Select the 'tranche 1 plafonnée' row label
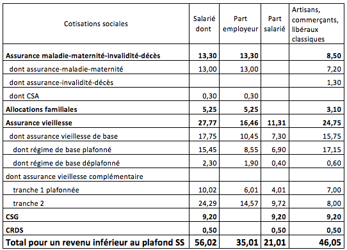The height and width of the screenshot is (250, 347). click(x=46, y=190)
